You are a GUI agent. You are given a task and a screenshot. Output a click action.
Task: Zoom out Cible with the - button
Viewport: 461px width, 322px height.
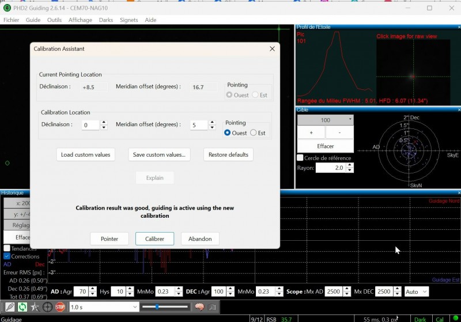coord(339,133)
